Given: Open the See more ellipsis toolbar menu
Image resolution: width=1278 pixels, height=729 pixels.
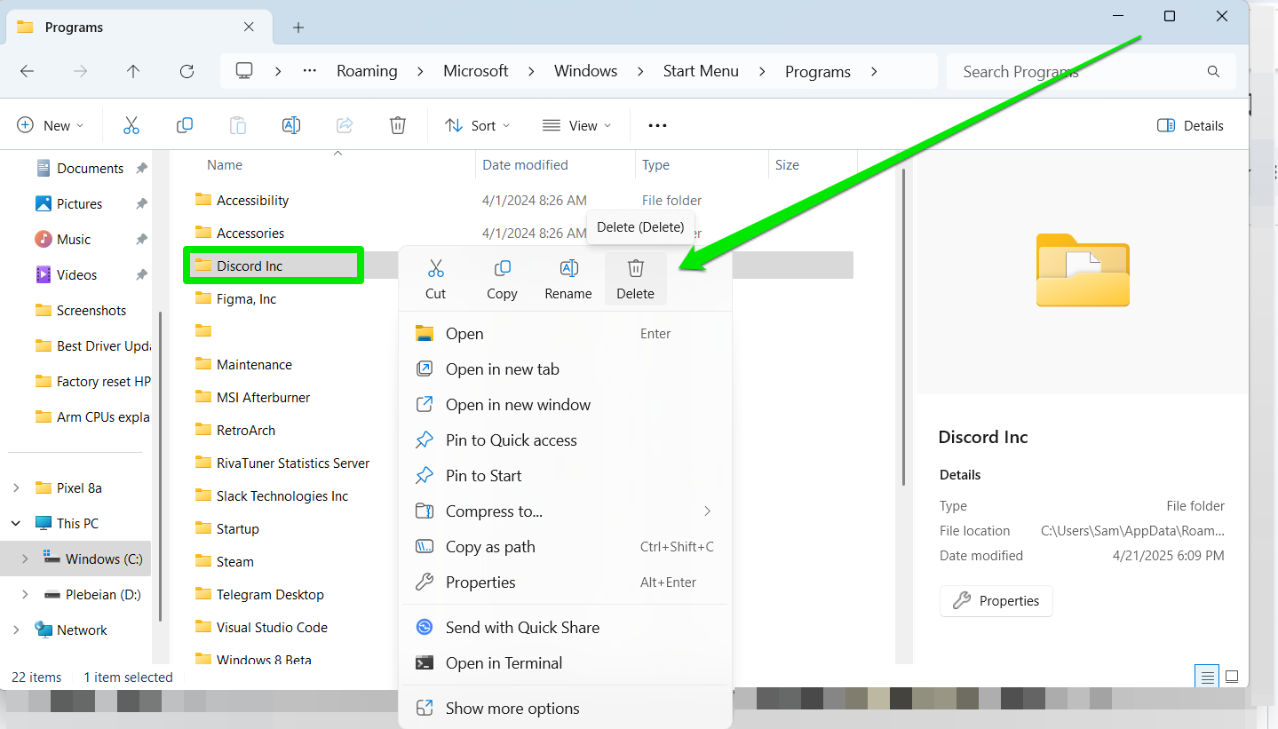Looking at the screenshot, I should click(x=657, y=125).
